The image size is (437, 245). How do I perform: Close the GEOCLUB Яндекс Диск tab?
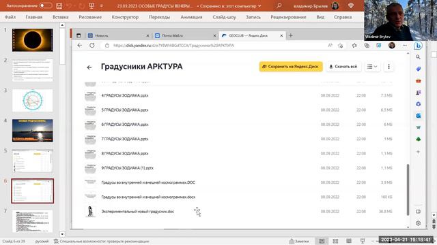click(x=281, y=35)
